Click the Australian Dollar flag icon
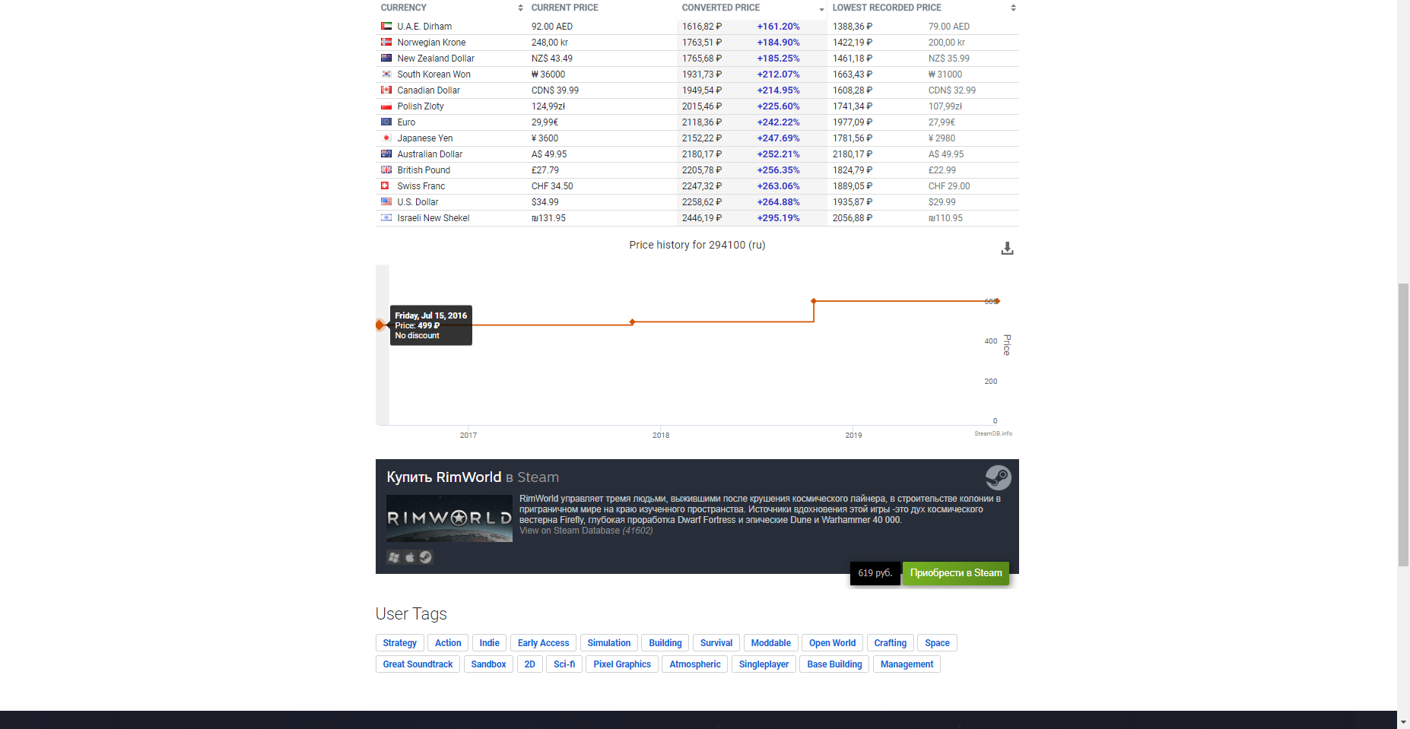 (386, 154)
